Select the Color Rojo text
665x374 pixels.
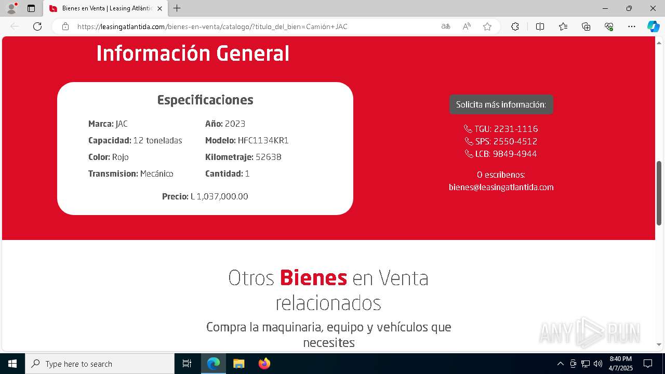pyautogui.click(x=109, y=157)
